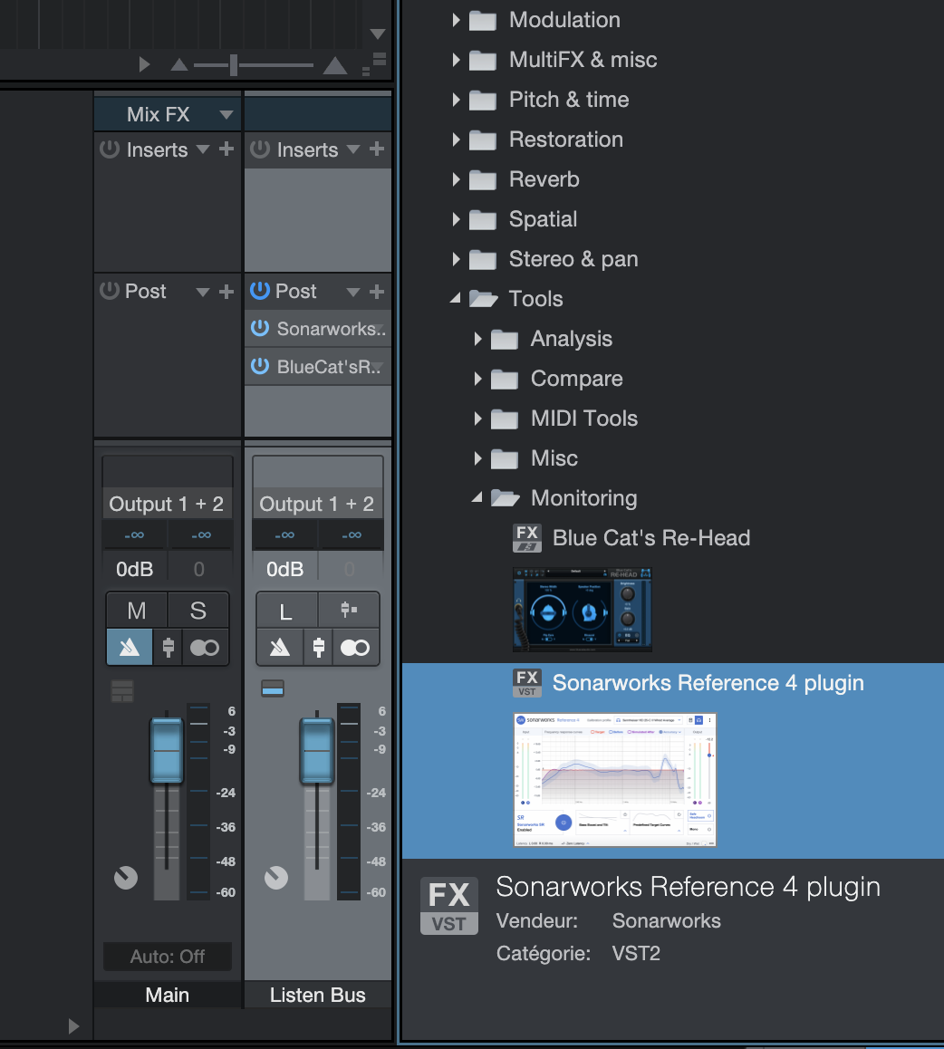944x1049 pixels.
Task: Open Post dropdown arrow on Main
Action: (203, 292)
